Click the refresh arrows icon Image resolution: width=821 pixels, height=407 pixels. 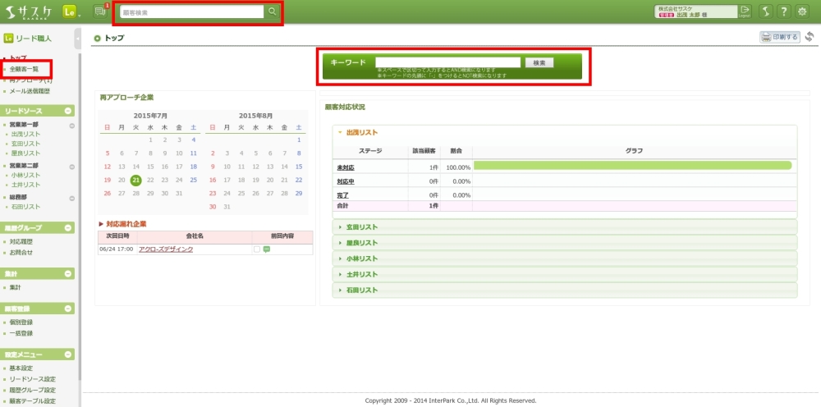click(810, 37)
